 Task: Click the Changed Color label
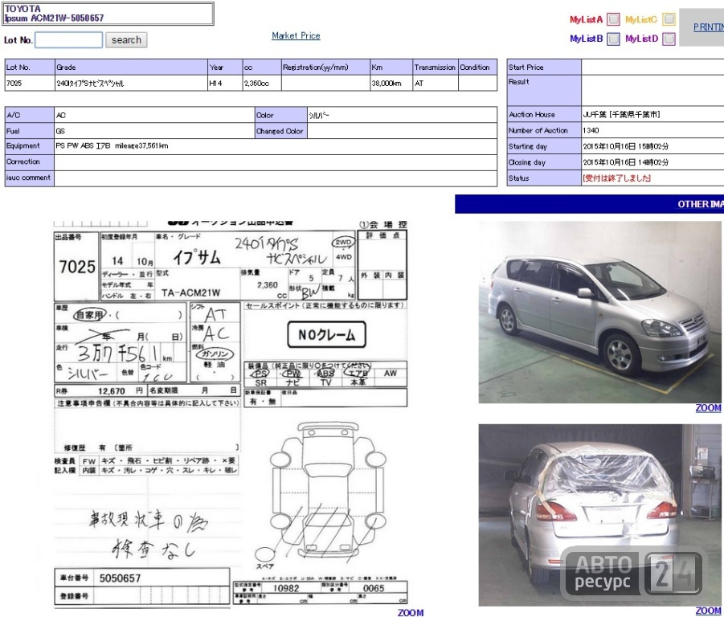tap(280, 131)
